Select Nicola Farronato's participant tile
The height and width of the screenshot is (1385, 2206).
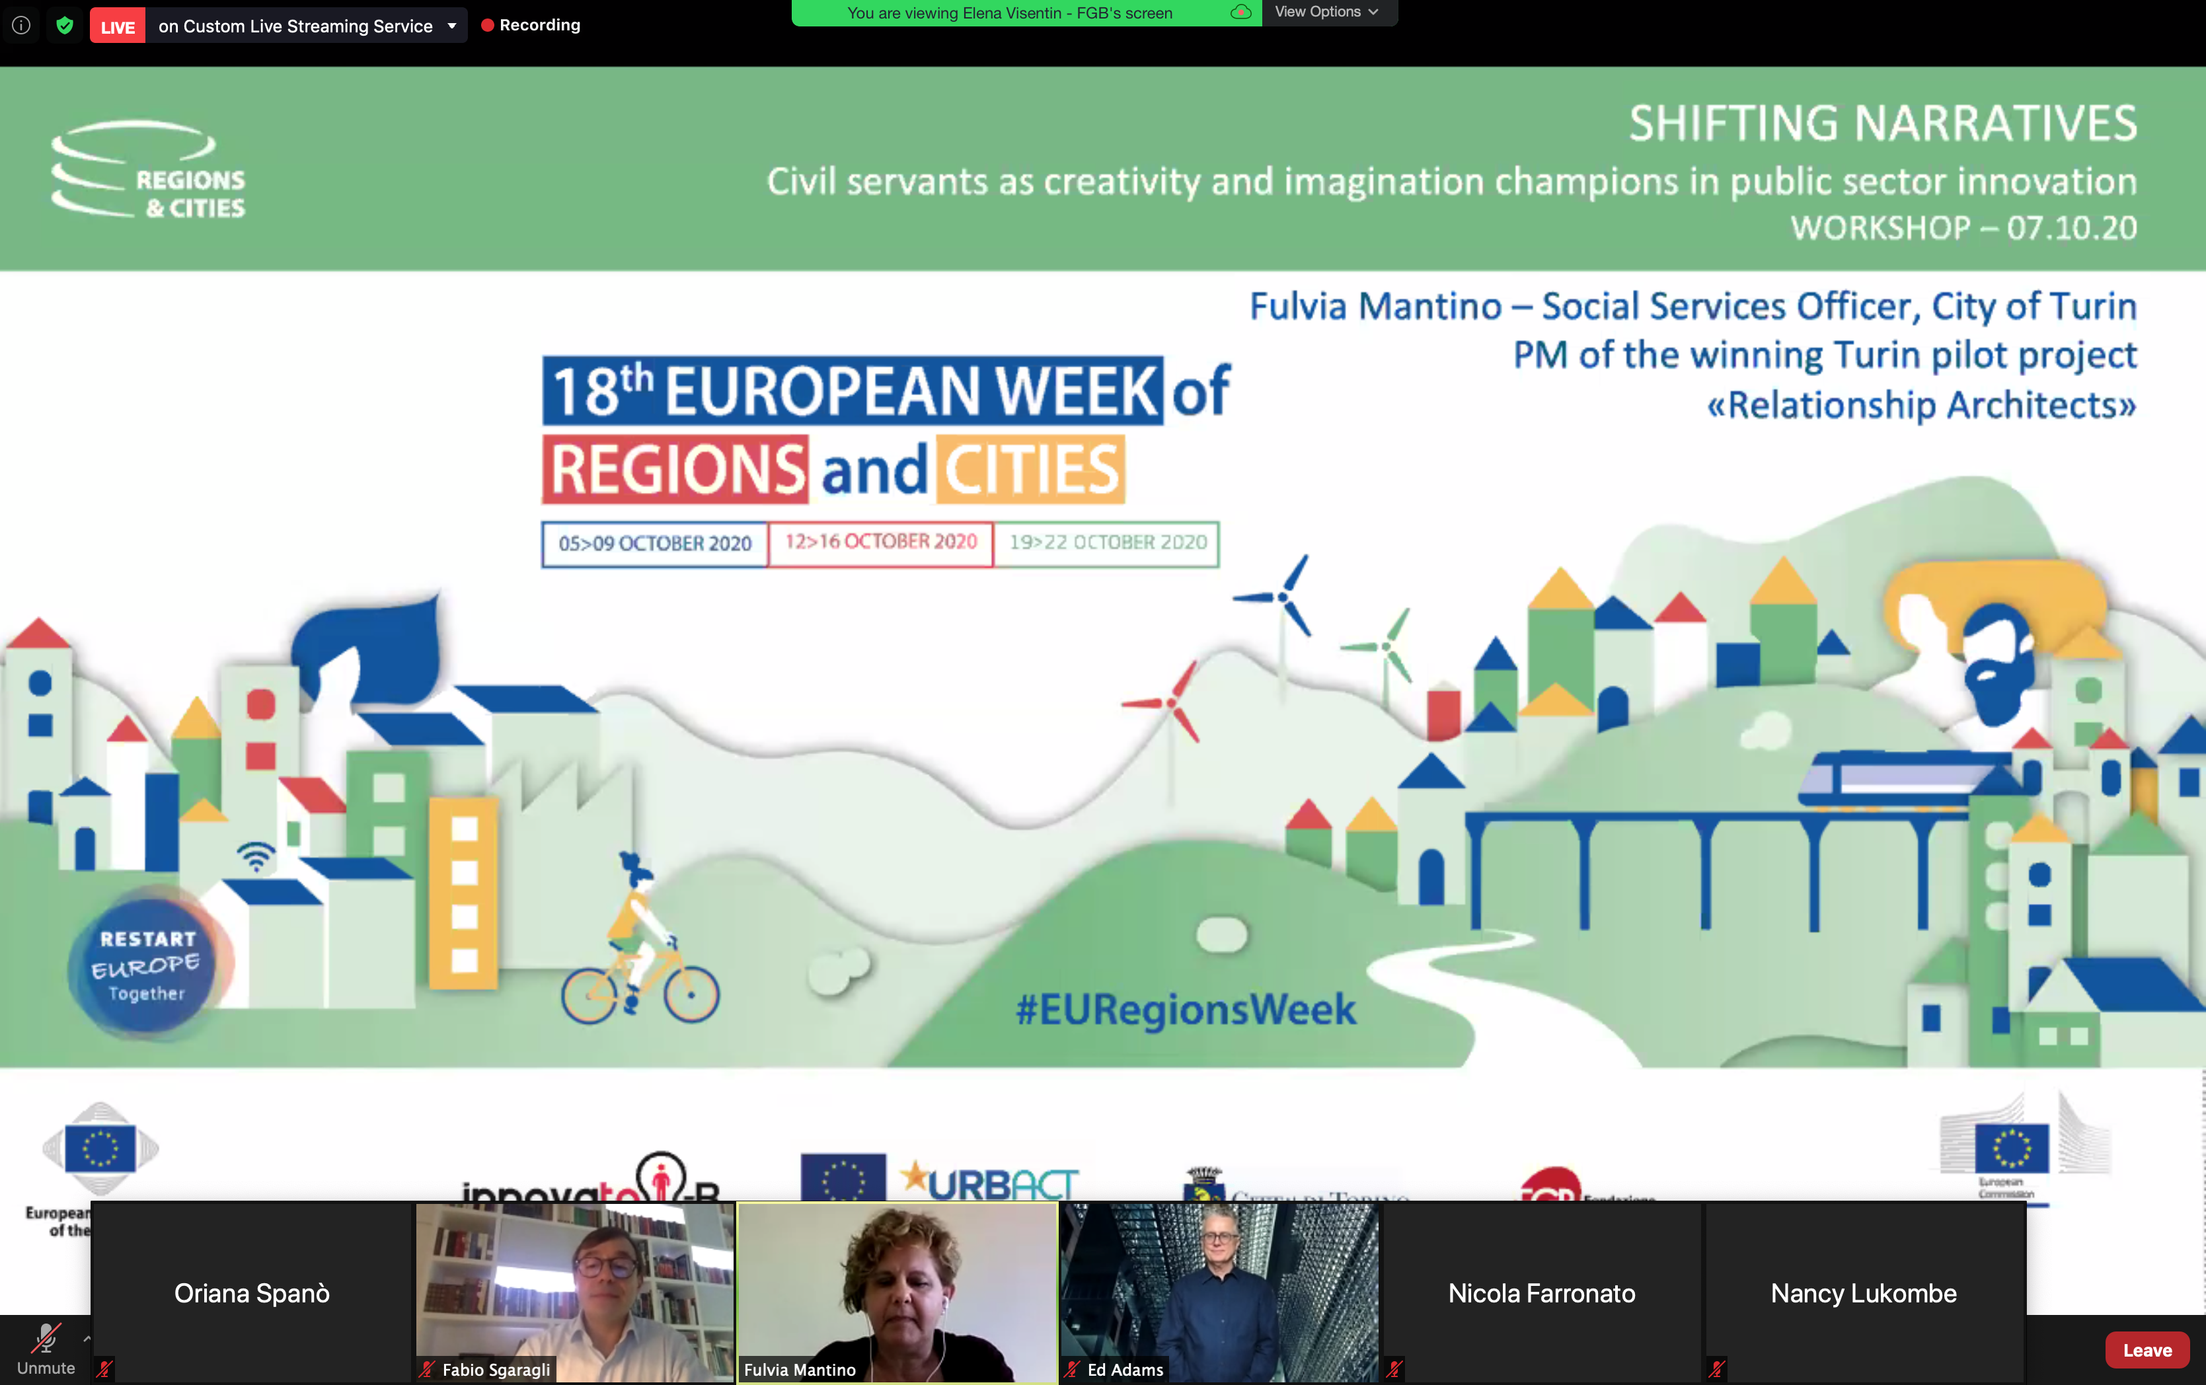tap(1542, 1292)
